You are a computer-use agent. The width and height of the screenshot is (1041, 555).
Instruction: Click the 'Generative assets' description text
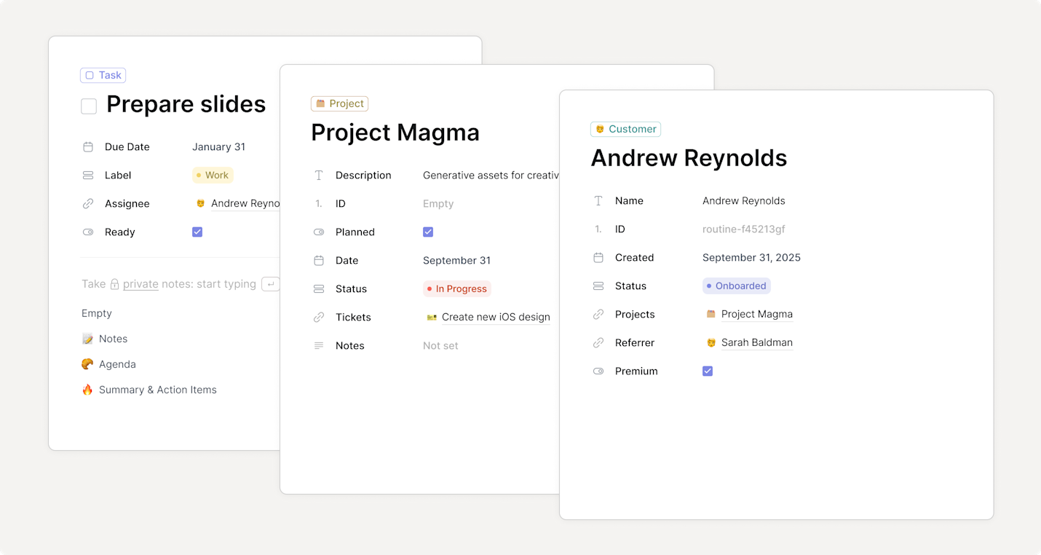click(491, 176)
